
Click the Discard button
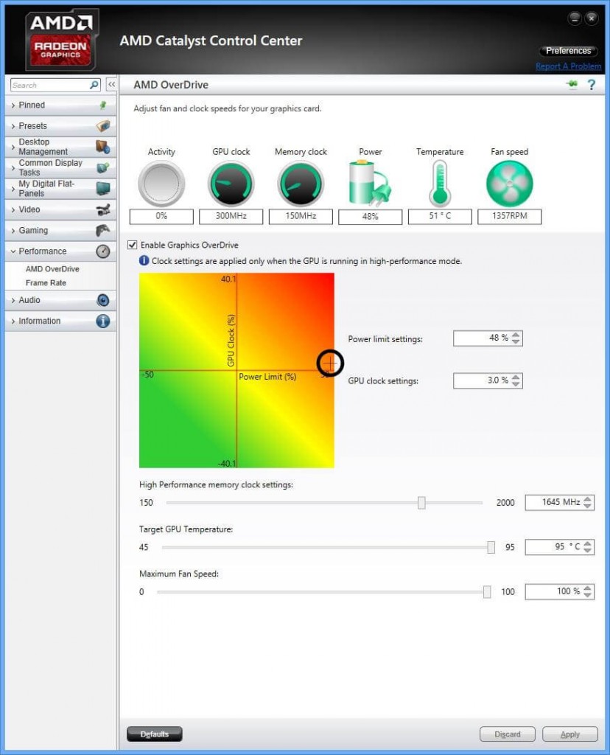tap(508, 734)
